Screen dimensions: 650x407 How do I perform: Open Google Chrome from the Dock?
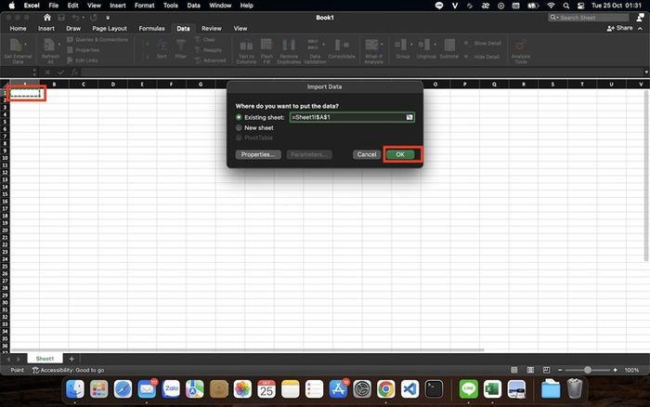click(x=385, y=388)
